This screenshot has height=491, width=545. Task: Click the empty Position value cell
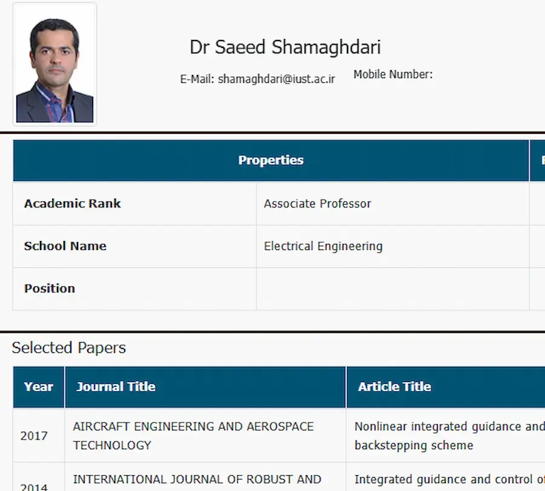pos(392,289)
